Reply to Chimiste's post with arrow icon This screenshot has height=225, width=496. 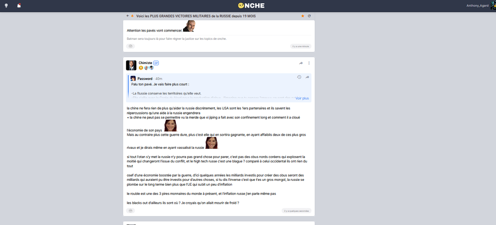click(x=301, y=64)
